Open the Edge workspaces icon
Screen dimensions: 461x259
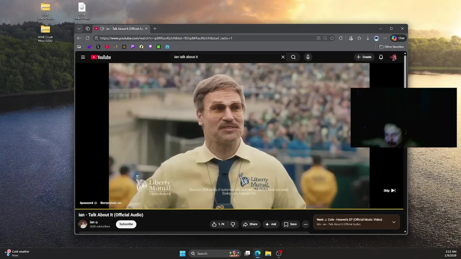click(x=88, y=29)
